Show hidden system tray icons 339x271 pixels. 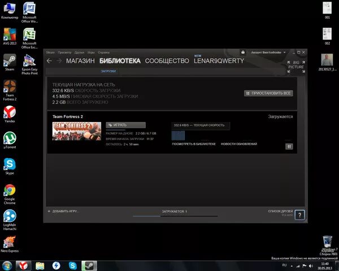(x=292, y=266)
